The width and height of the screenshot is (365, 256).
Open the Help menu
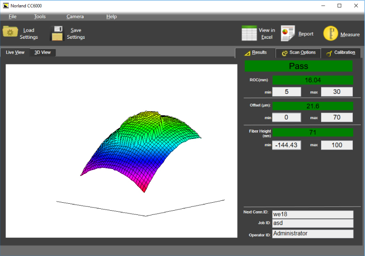pos(111,16)
